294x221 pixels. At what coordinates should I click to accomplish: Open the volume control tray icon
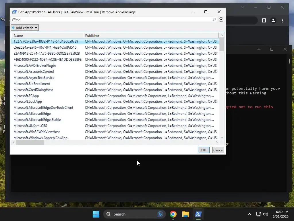pyautogui.click(x=266, y=214)
